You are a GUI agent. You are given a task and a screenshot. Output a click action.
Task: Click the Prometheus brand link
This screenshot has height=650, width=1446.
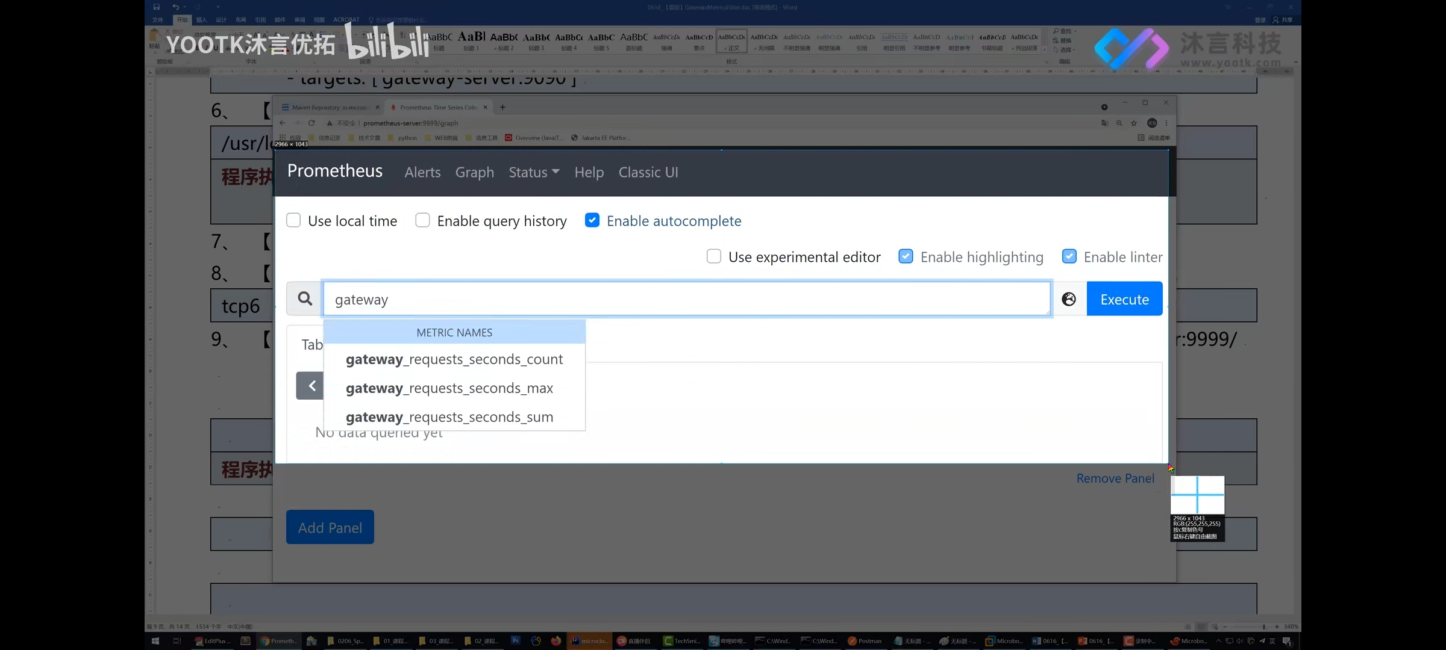[x=334, y=171]
